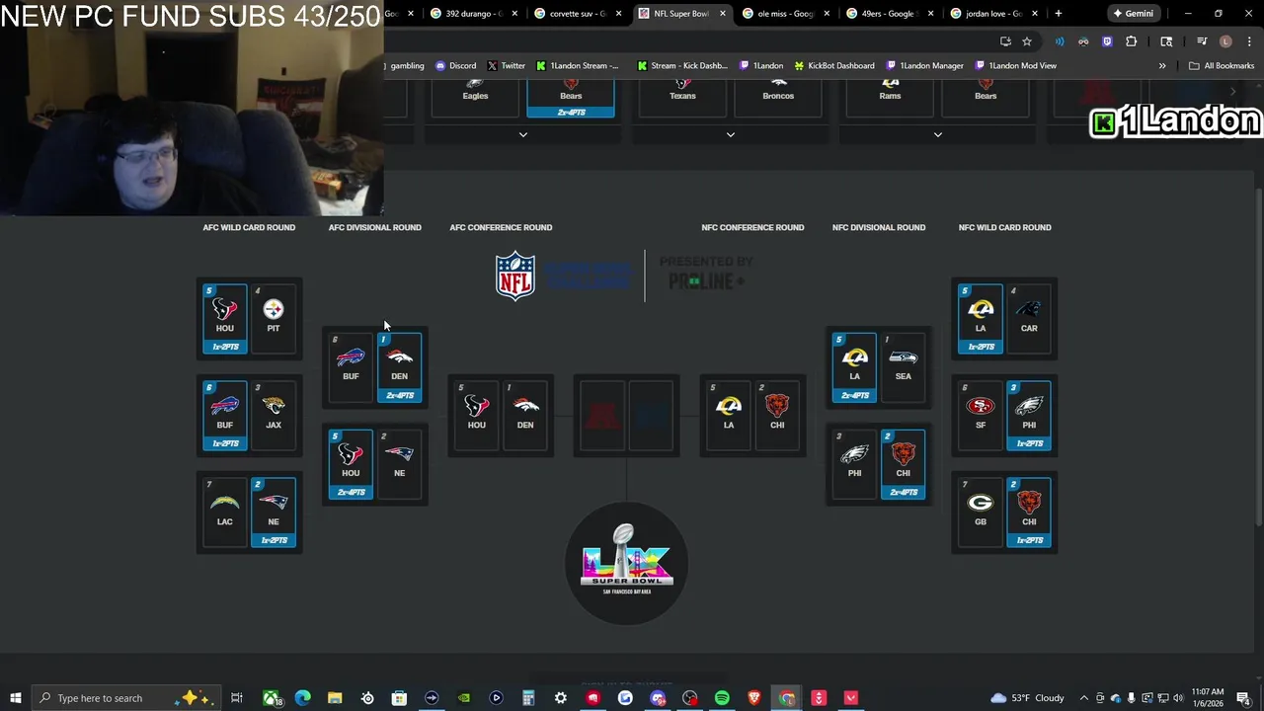1264x711 pixels.
Task: Choose the Jaguars JAX team card
Action: (x=274, y=415)
